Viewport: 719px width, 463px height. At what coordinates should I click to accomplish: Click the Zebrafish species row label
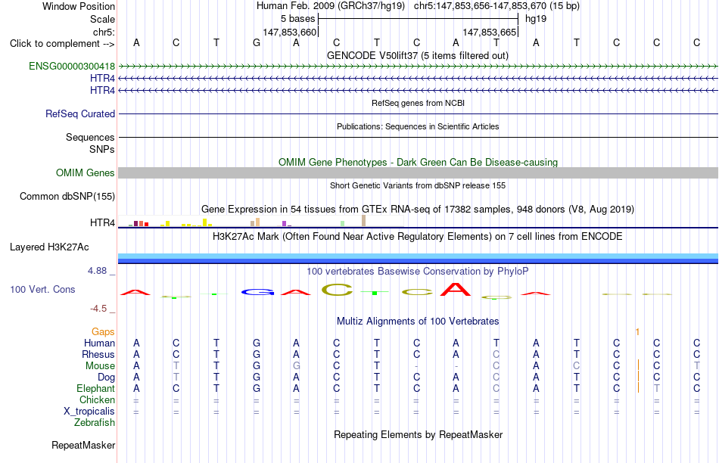[95, 422]
